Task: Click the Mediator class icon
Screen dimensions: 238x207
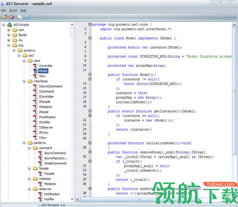Action: pos(41,184)
